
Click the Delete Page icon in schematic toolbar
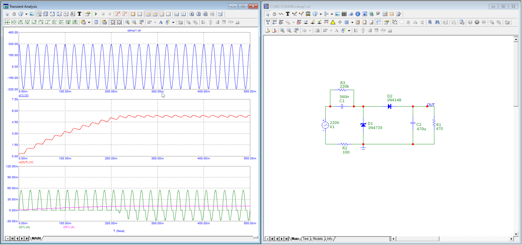[274, 31]
